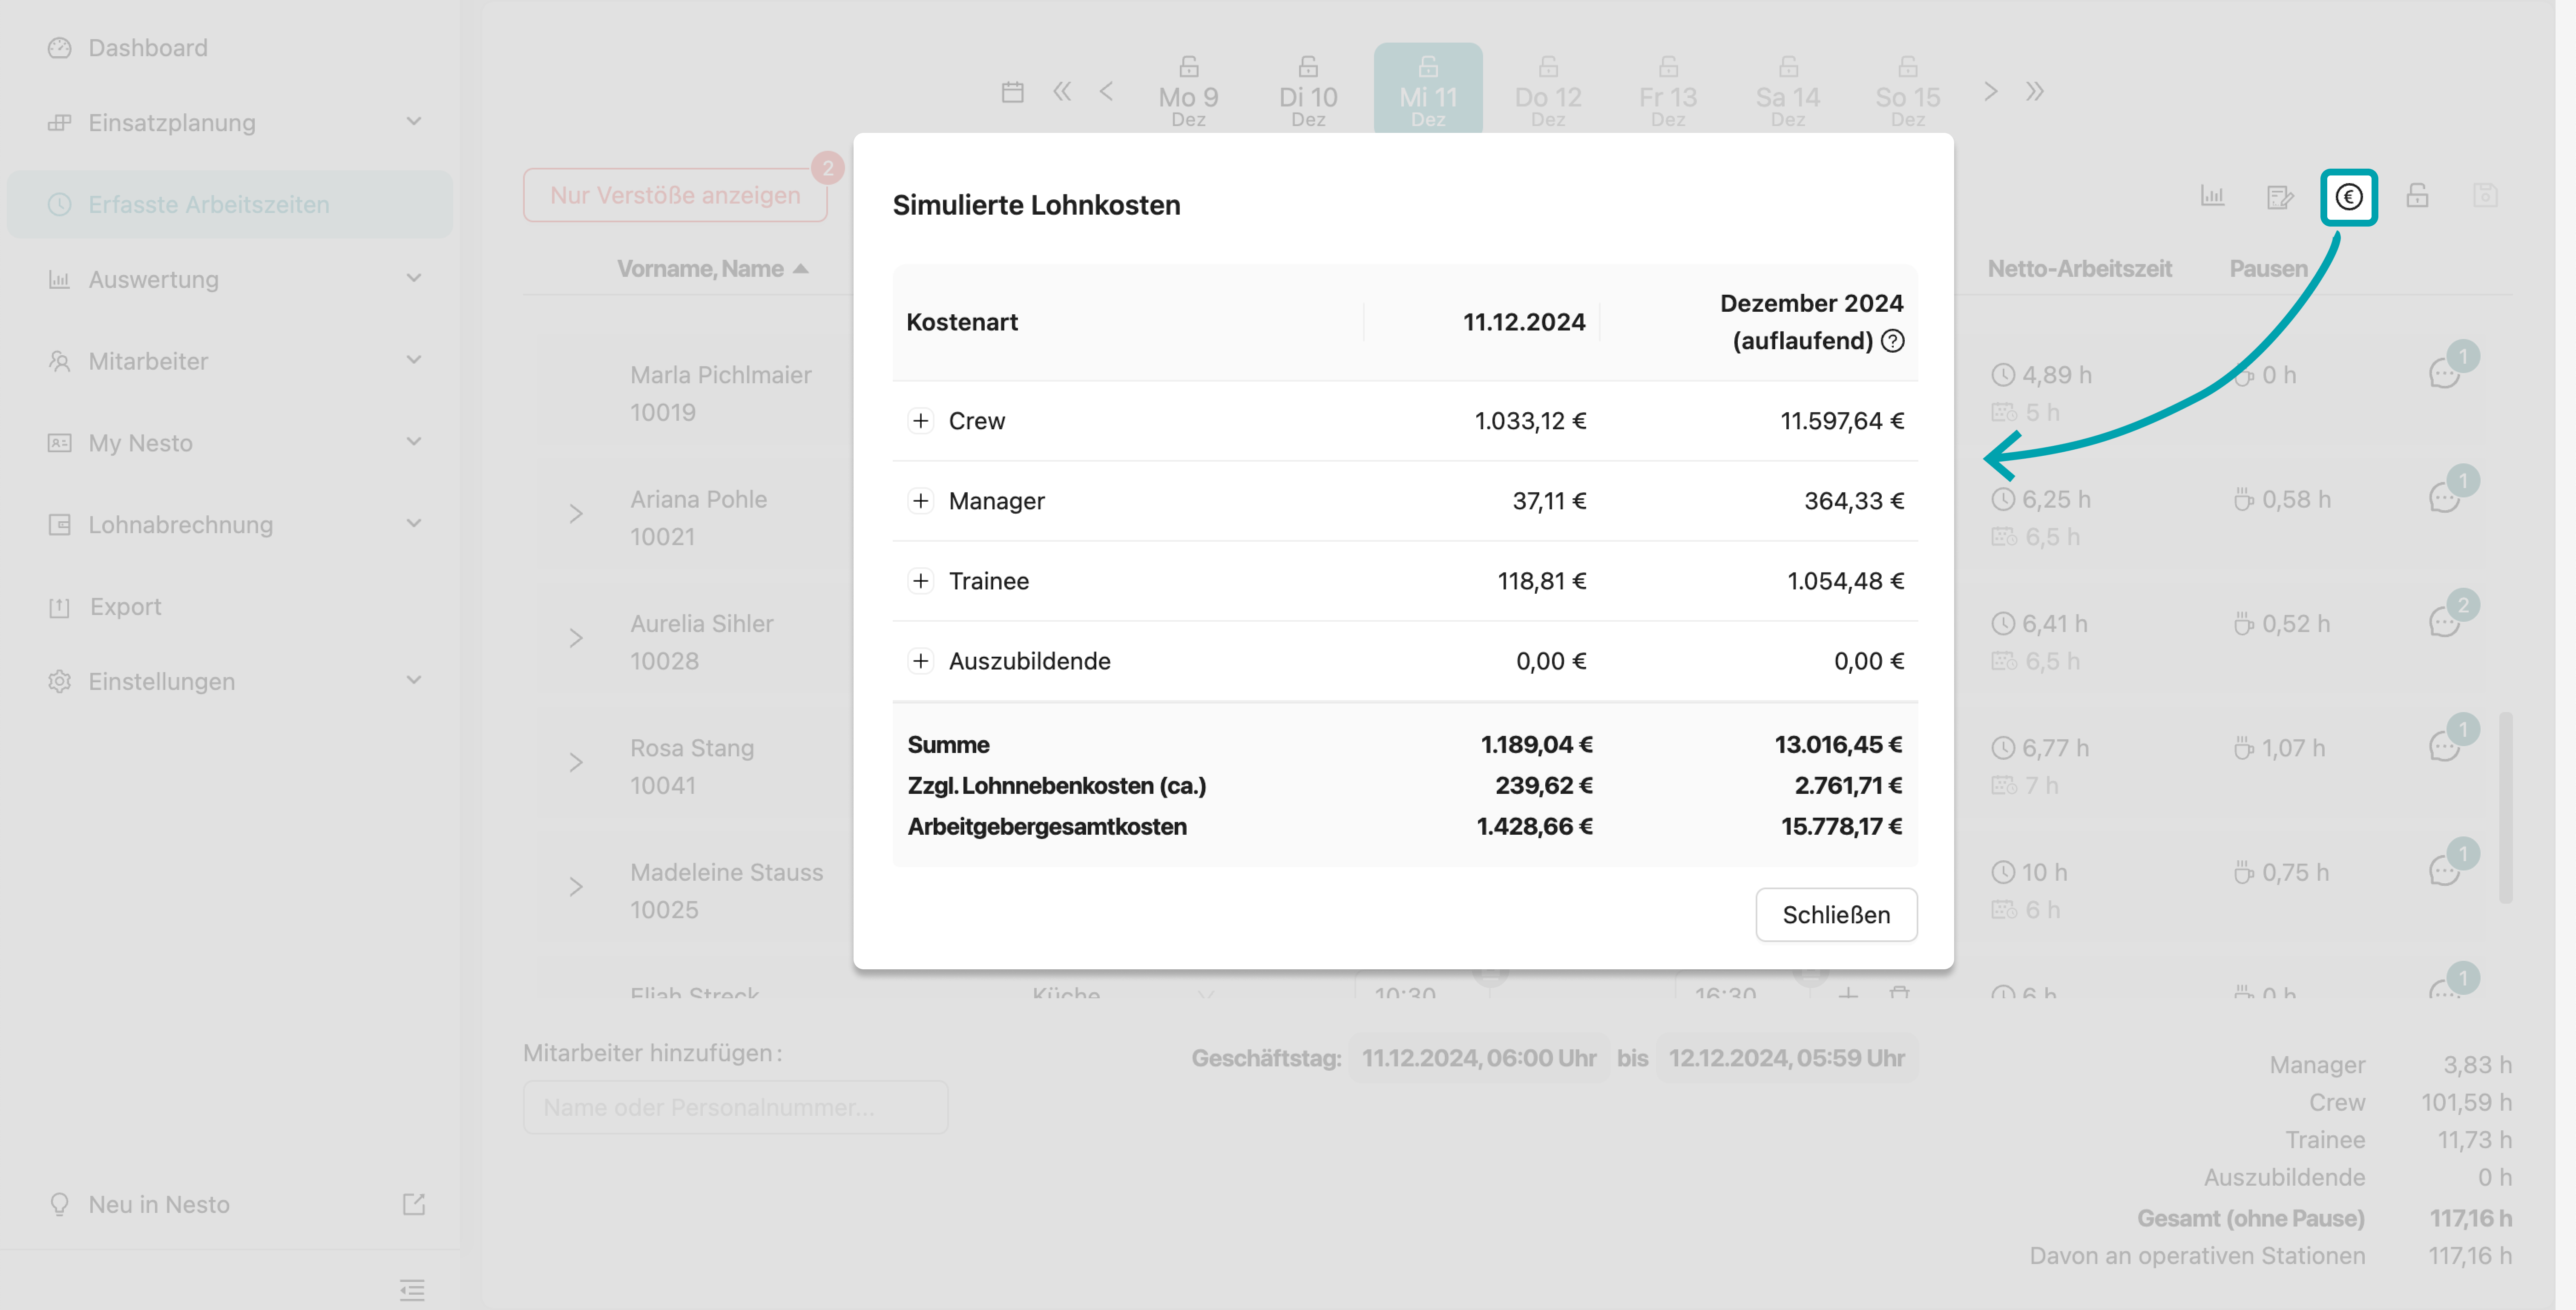Click the unlock icon in top toolbar
Screen dimensions: 2576x1310
click(2417, 196)
